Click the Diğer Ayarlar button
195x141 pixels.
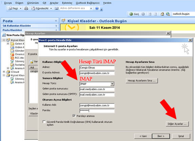coord(177,124)
